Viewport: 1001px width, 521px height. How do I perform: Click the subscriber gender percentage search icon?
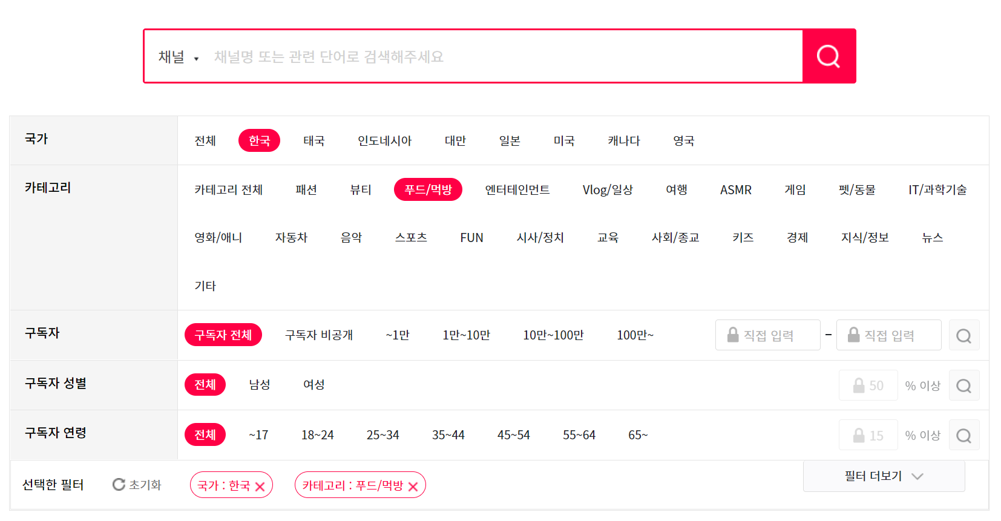click(964, 385)
